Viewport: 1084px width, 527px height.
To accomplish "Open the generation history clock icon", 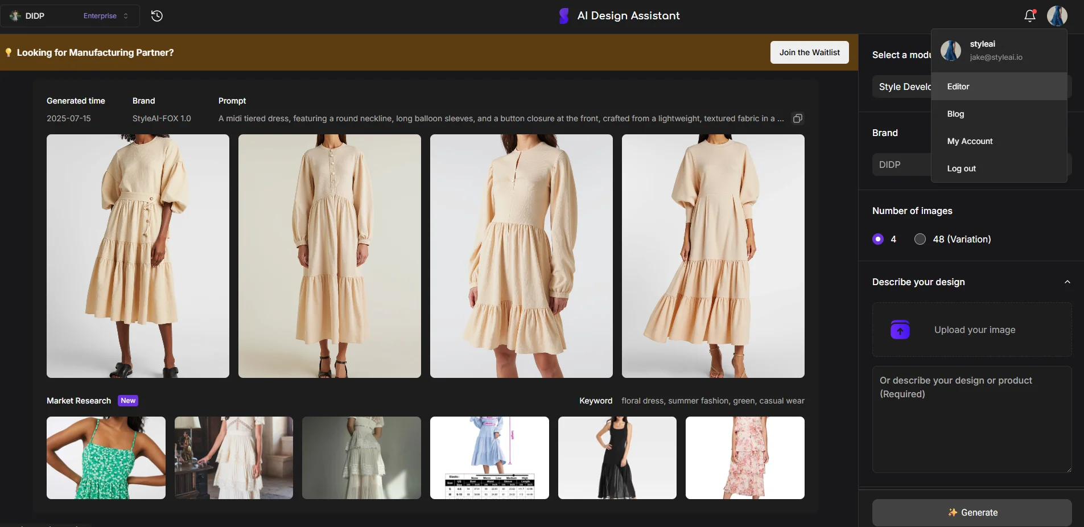I will pos(157,16).
